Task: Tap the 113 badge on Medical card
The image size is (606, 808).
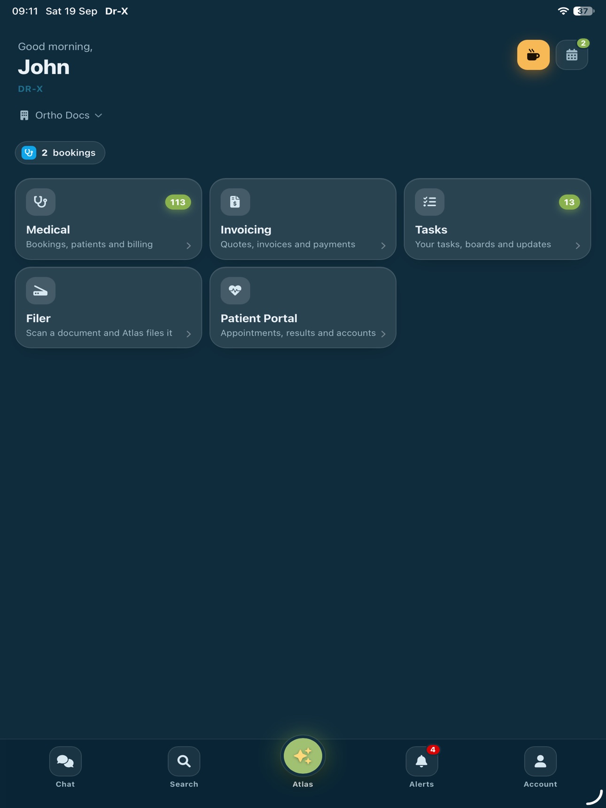Action: pos(178,202)
